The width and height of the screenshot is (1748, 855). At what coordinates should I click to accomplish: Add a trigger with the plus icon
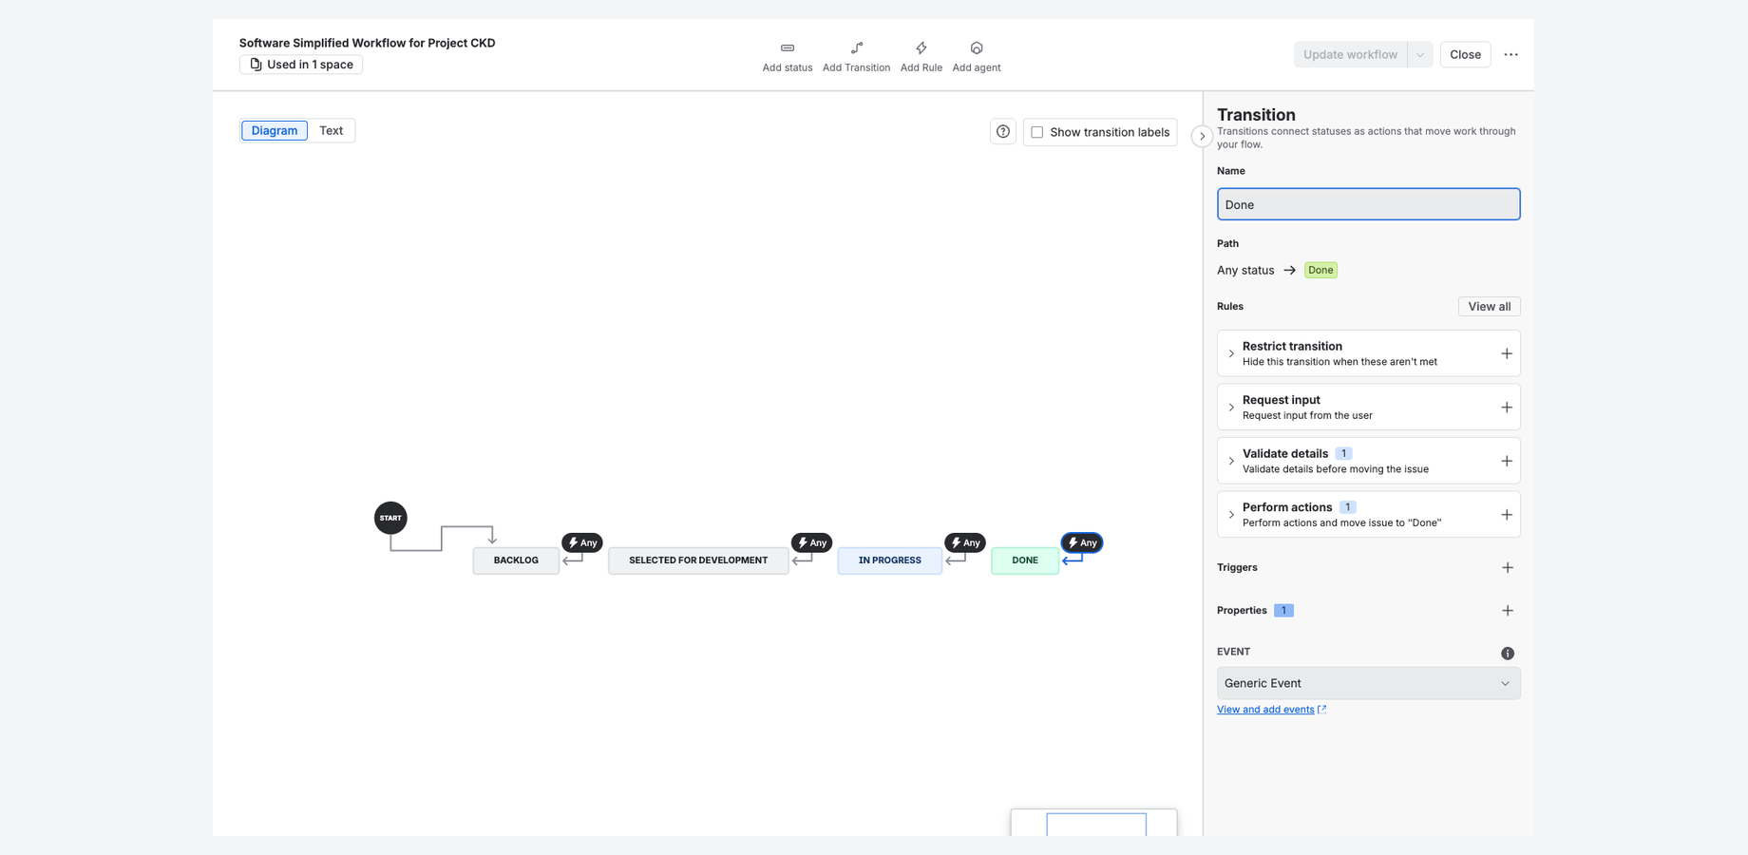1508,568
